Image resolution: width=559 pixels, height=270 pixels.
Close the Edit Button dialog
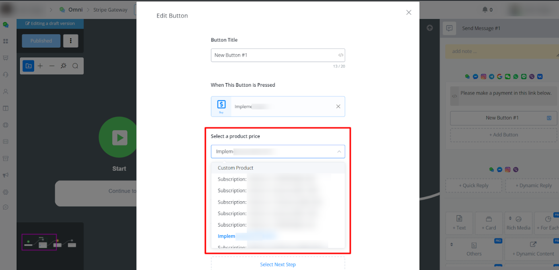point(408,13)
